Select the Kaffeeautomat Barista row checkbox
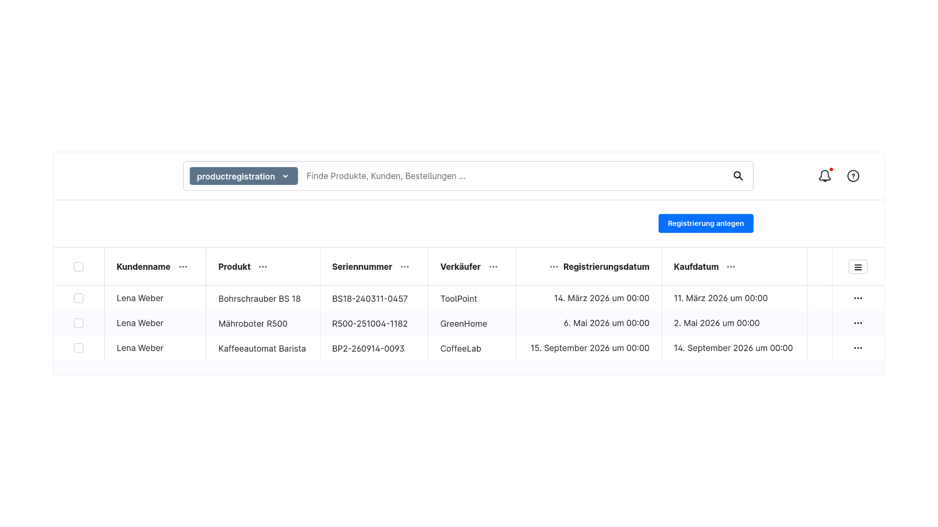938x527 pixels. click(x=79, y=348)
